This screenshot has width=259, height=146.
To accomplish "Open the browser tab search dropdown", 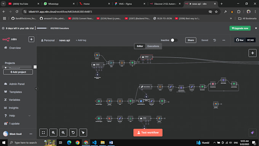I will pos(3,4).
